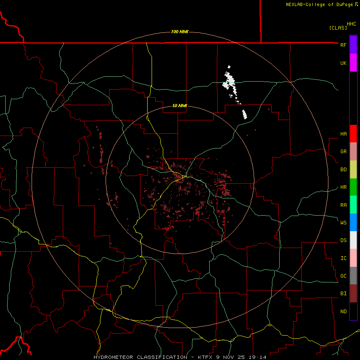Pick the RA light green swatch
This screenshot has width=360, height=360.
353,205
